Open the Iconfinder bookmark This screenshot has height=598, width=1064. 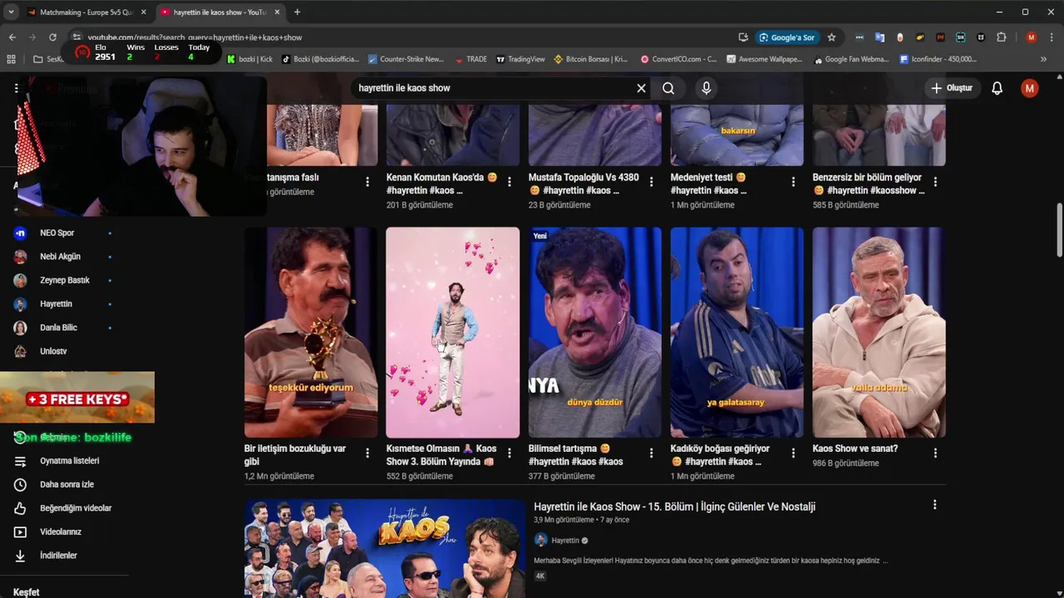click(x=938, y=59)
